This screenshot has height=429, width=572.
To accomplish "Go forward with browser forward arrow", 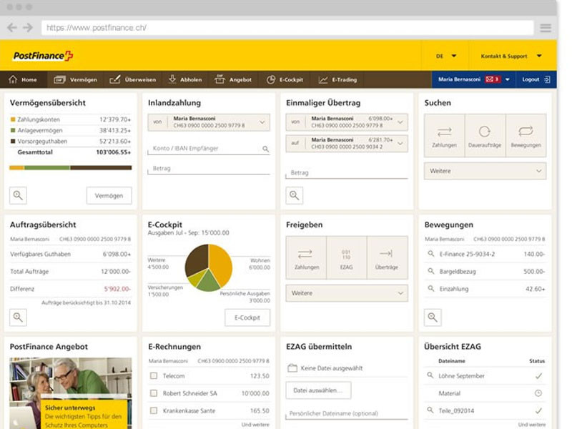I will [28, 28].
